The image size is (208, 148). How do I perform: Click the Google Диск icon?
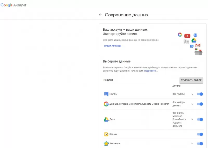click(x=106, y=119)
